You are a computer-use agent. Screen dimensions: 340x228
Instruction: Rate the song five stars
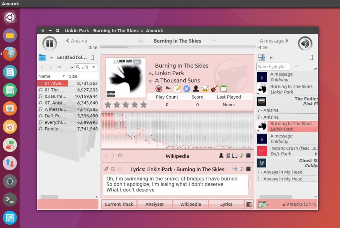(144, 104)
